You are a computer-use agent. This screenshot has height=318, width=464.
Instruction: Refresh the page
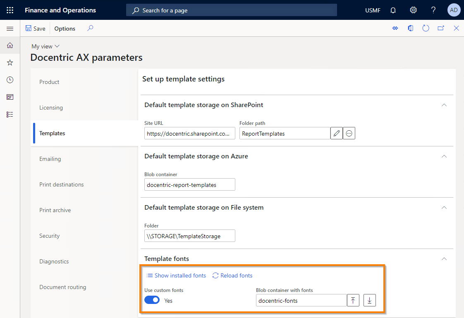[426, 28]
